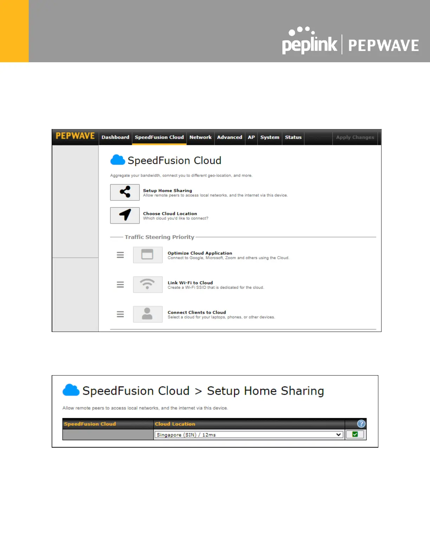Switch to the Advanced tab
The image size is (430, 557).
tap(229, 137)
